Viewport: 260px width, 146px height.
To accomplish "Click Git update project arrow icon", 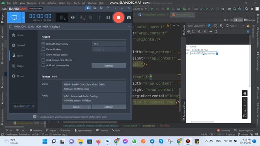I will (x=201, y=9).
